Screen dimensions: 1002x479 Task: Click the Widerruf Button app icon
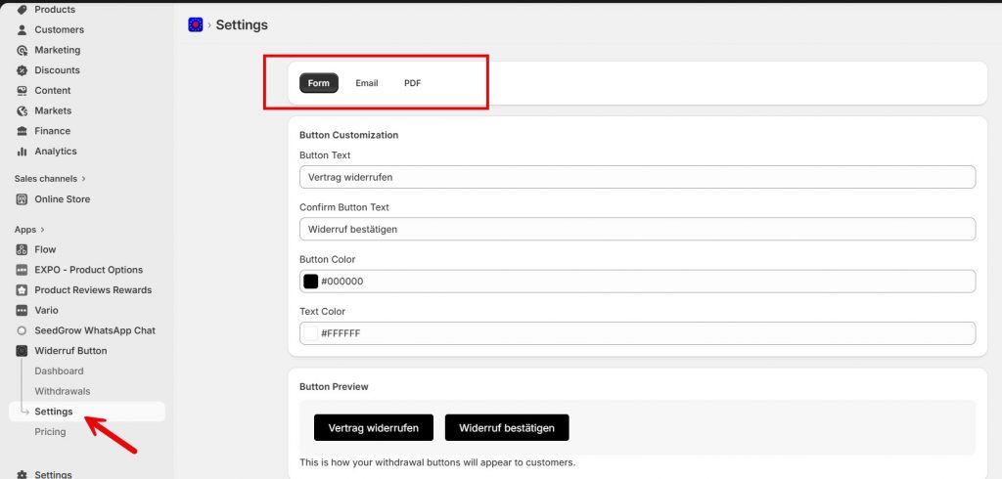point(23,351)
